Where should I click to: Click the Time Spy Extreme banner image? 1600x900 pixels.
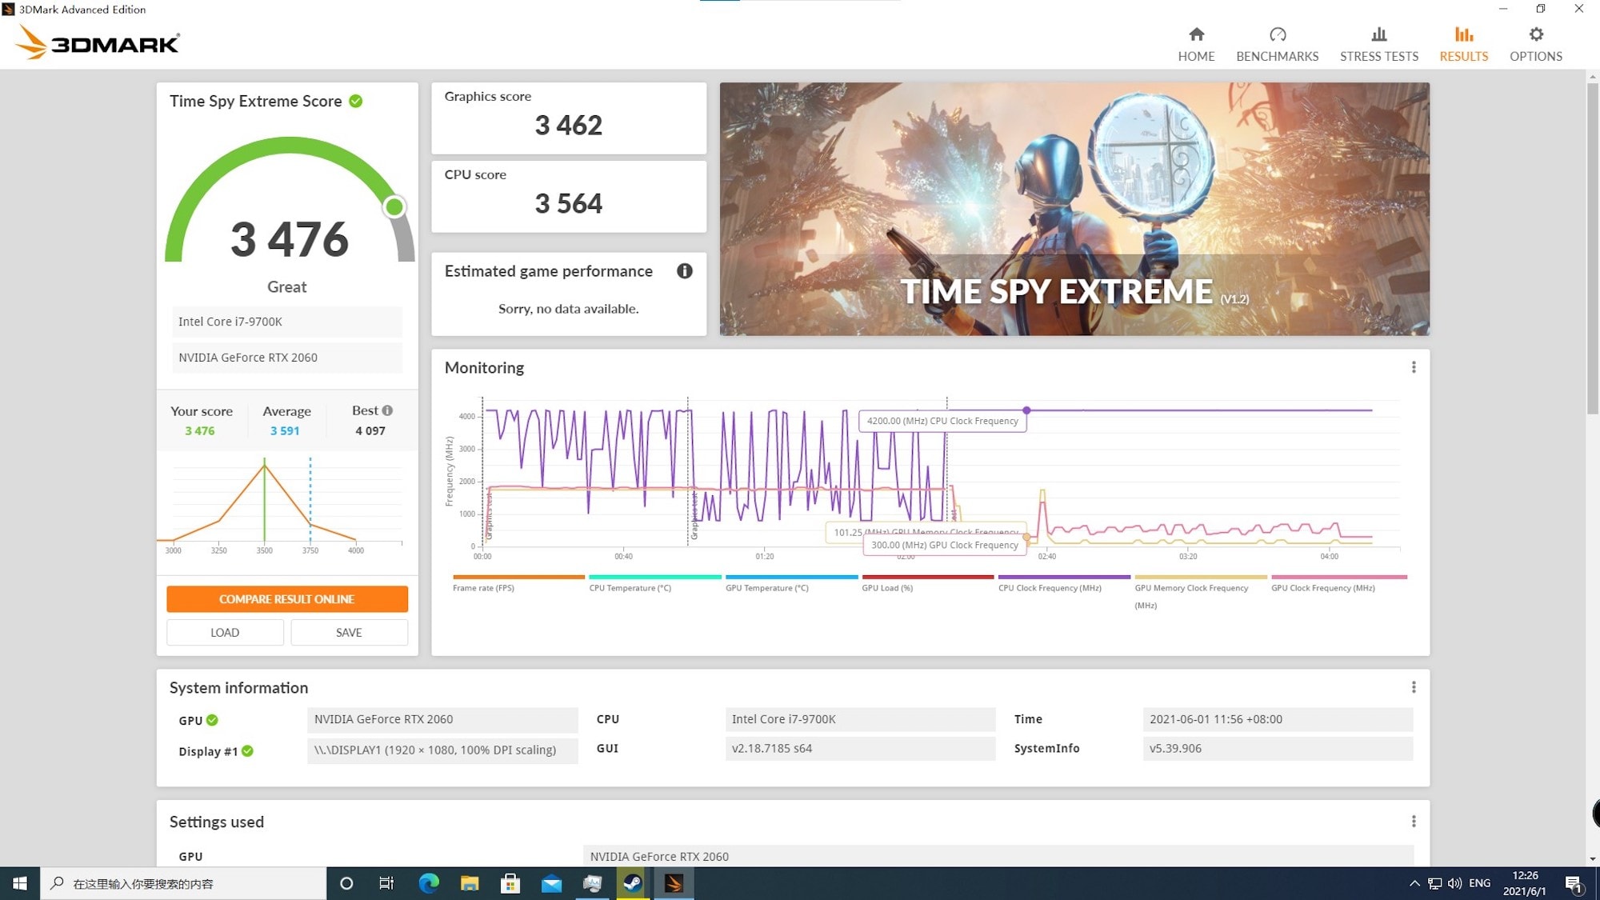(x=1074, y=209)
